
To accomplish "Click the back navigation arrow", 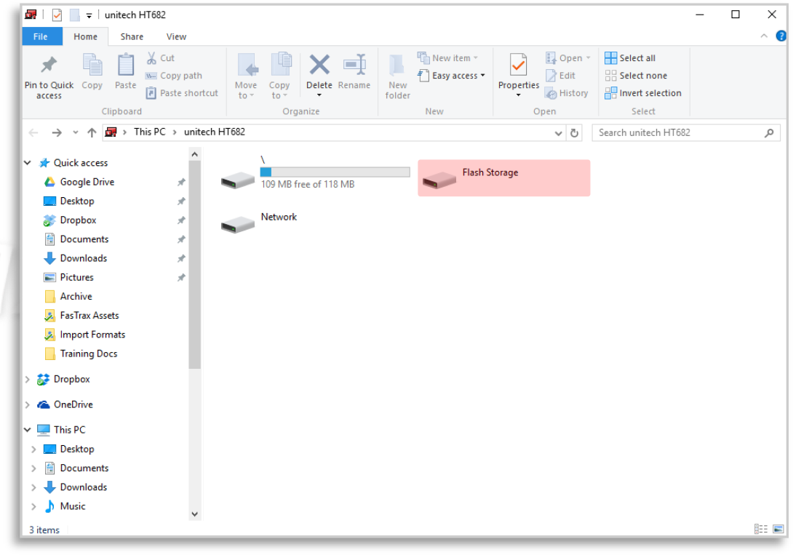I will tap(34, 132).
